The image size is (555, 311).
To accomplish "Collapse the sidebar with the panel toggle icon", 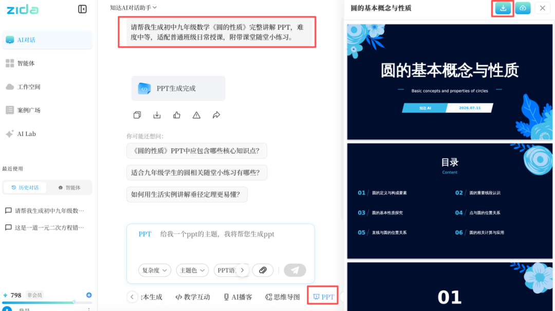I will coord(82,9).
